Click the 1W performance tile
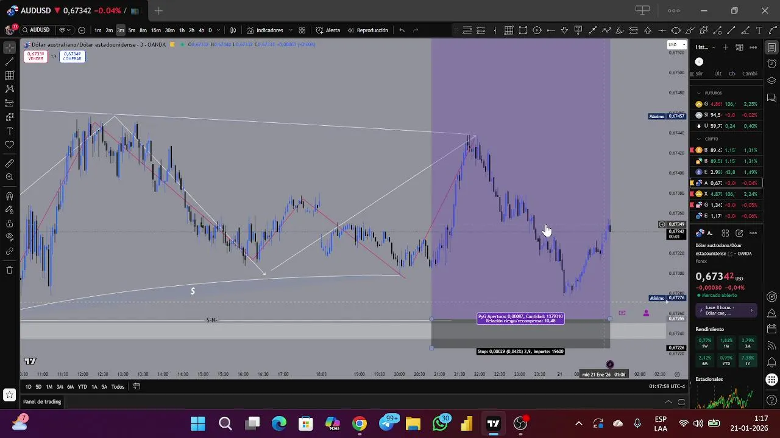Image resolution: width=780 pixels, height=438 pixels. coord(705,343)
